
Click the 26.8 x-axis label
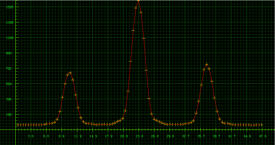(155, 136)
